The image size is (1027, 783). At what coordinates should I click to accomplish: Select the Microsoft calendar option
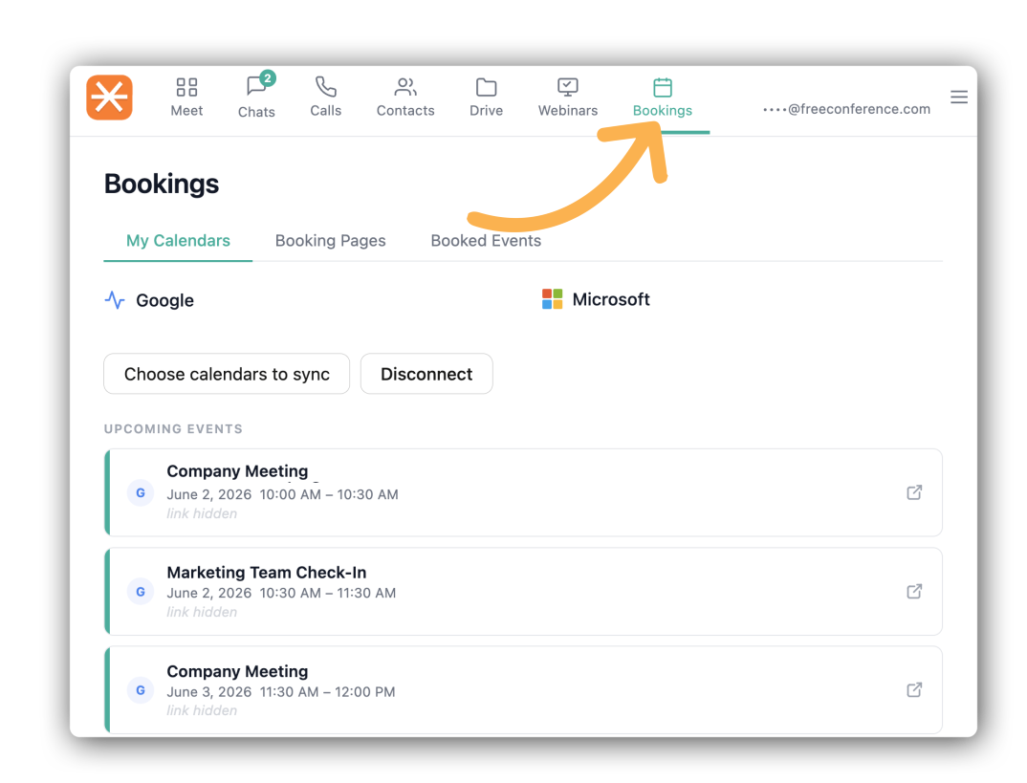tap(596, 299)
